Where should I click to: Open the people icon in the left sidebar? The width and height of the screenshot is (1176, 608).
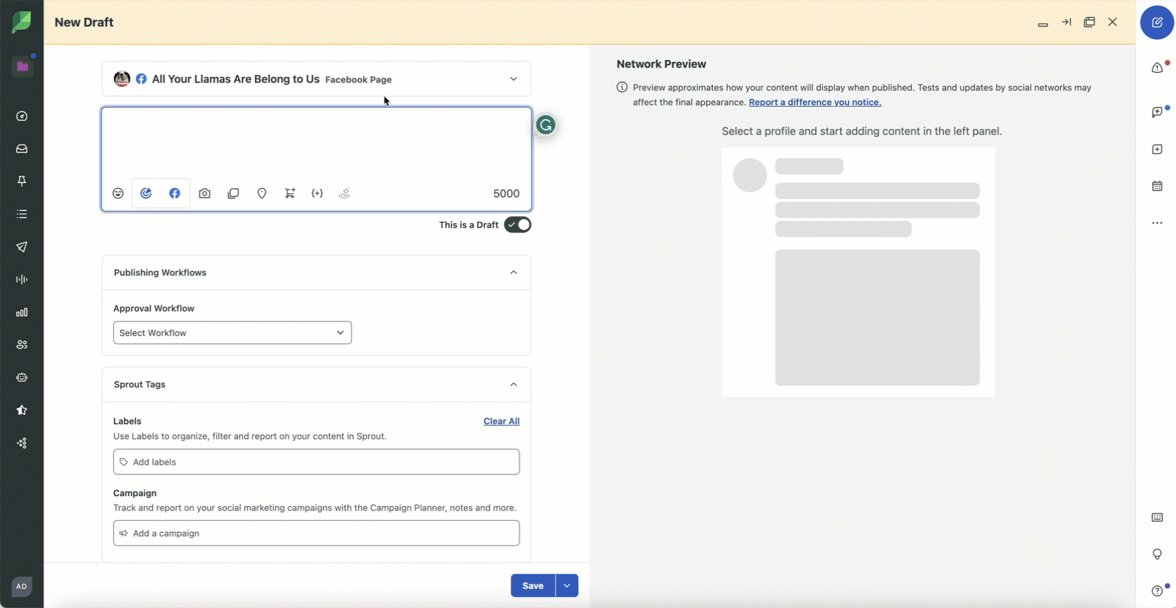(22, 345)
